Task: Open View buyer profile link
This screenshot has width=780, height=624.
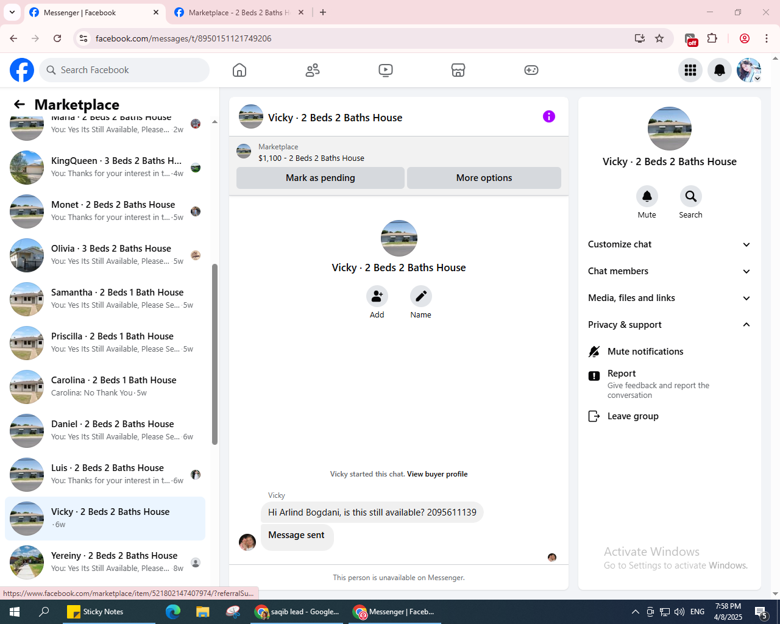Action: pyautogui.click(x=438, y=474)
